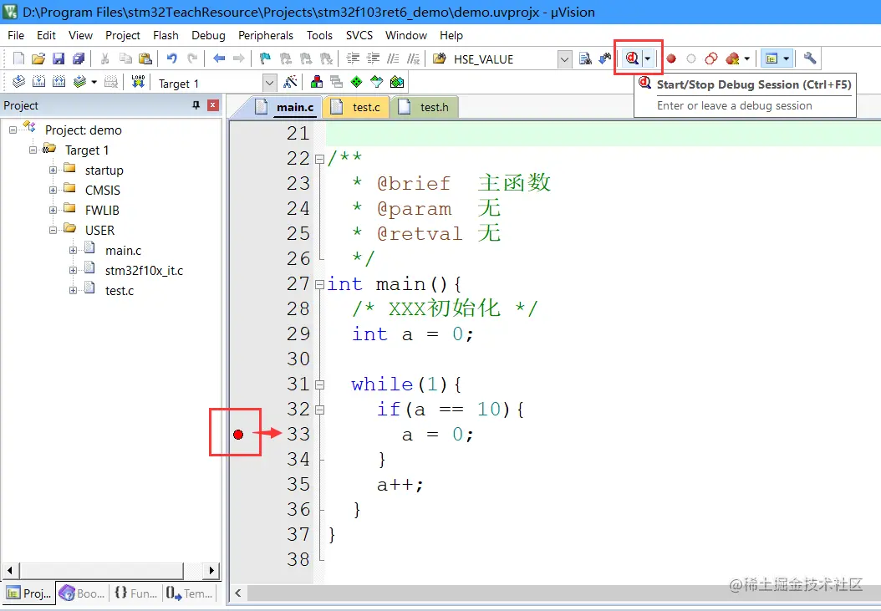Click the Project panel scrollbar right arrow

coord(211,571)
